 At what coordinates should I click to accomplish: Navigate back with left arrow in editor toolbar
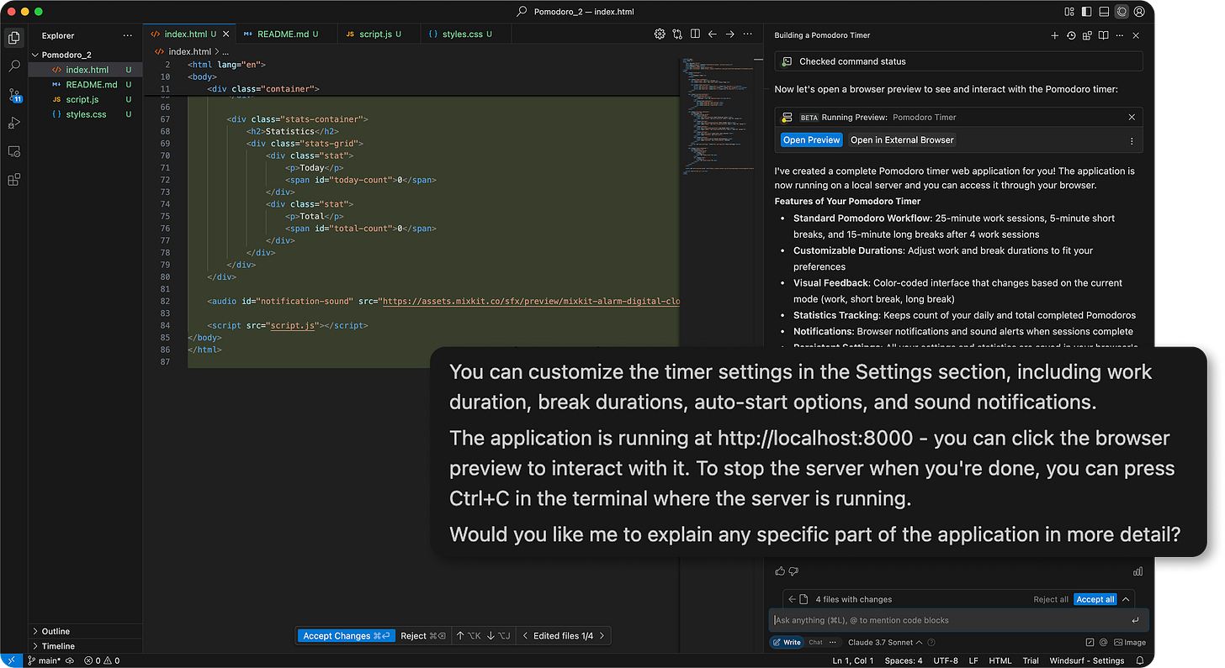pos(713,34)
